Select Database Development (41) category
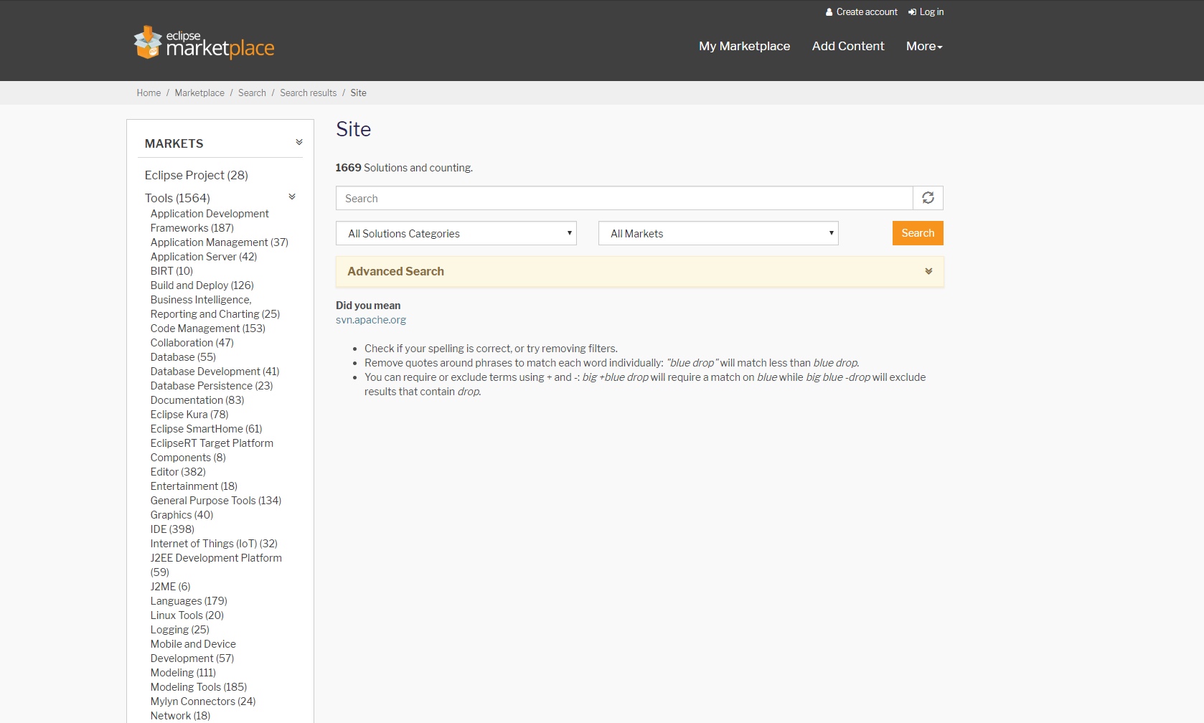Screen dimensions: 1204x723 pos(215,372)
